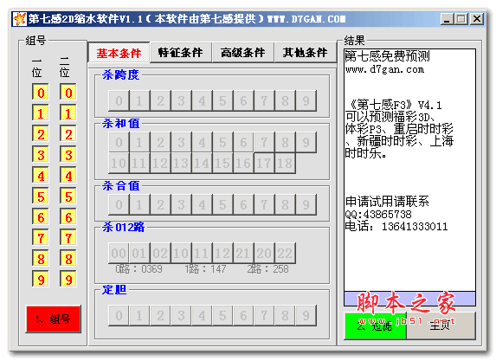Switch to the 基本条件 tab
496x361 pixels.
point(119,53)
